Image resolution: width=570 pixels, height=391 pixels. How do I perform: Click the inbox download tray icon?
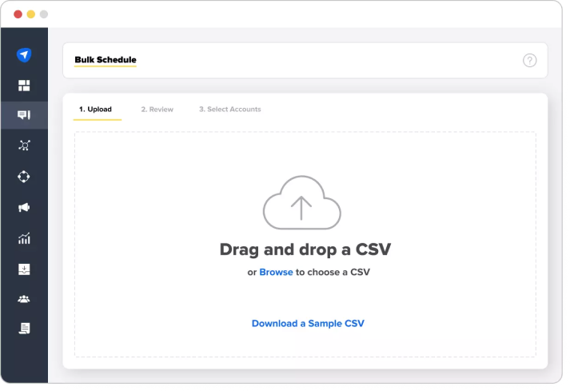[24, 269]
